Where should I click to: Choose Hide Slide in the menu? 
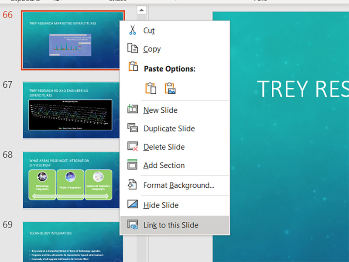[175, 205]
